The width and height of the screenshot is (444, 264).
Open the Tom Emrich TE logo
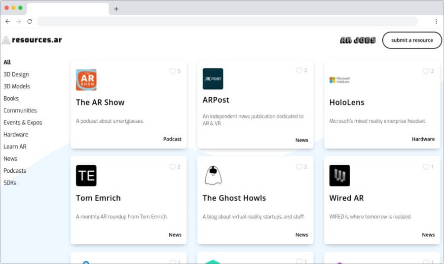tap(86, 176)
